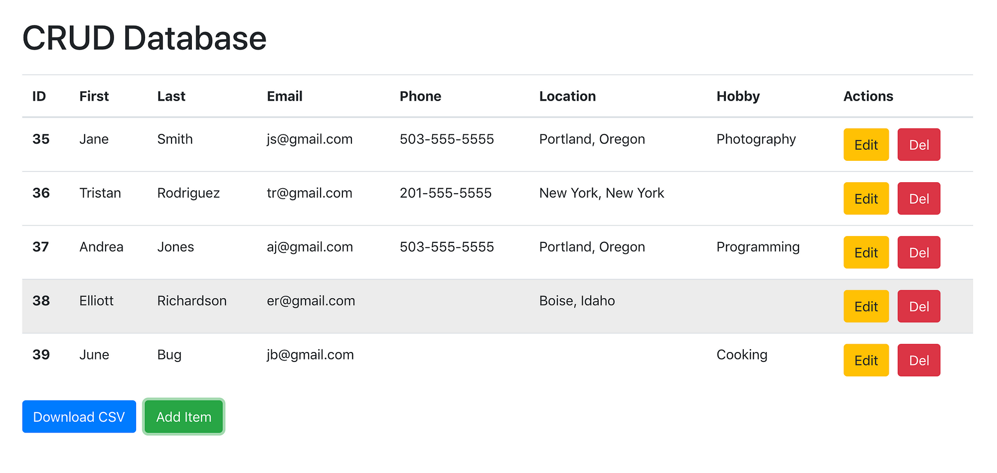Select the js@gmail.com email cell

coord(310,139)
